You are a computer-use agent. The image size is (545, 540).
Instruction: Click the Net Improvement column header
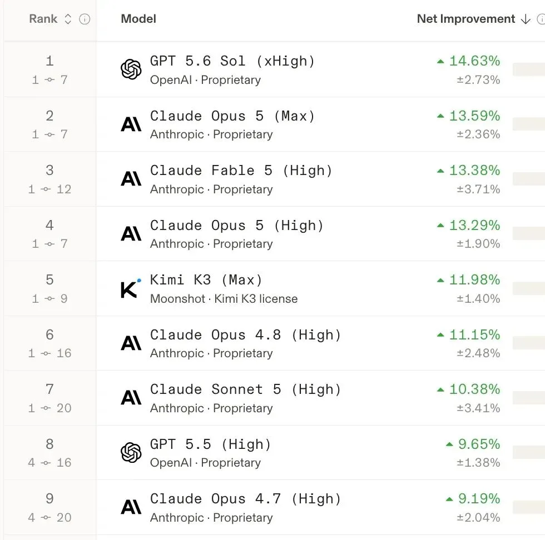coord(466,19)
